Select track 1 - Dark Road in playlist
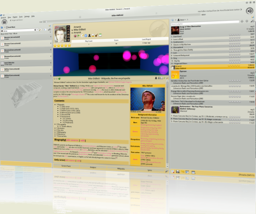 212,36
